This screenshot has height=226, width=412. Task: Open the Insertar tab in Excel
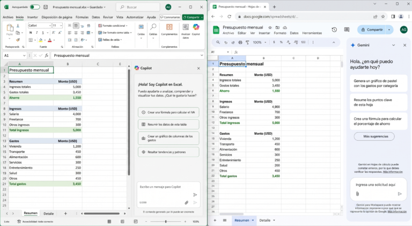33,17
